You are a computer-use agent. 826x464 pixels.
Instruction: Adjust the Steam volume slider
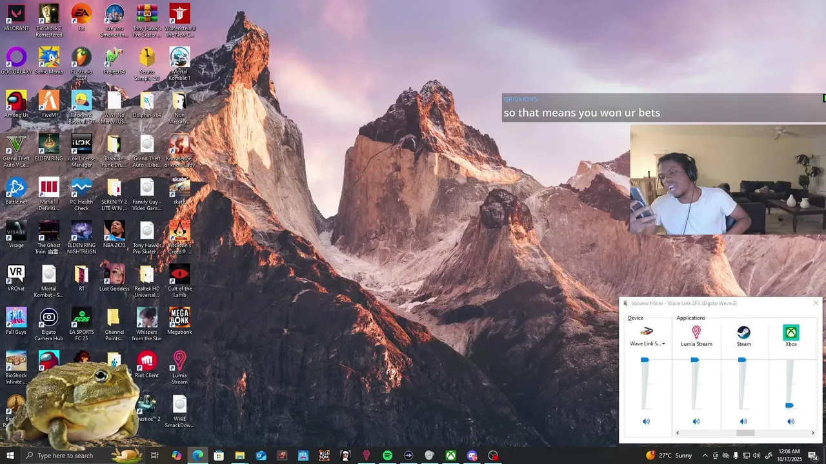click(742, 360)
